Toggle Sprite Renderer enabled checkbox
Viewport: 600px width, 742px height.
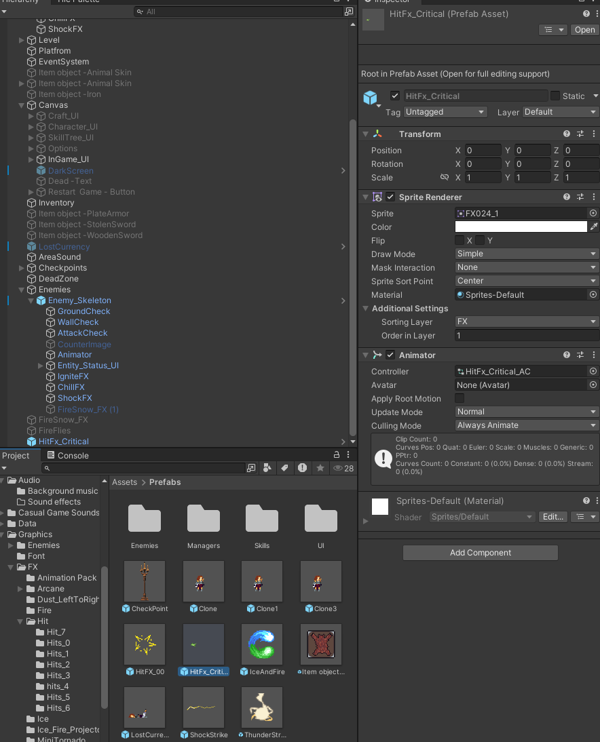pos(390,197)
